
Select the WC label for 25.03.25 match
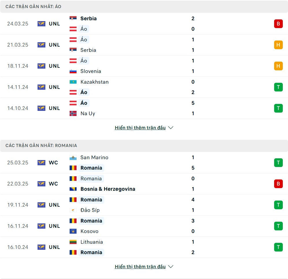click(x=53, y=163)
